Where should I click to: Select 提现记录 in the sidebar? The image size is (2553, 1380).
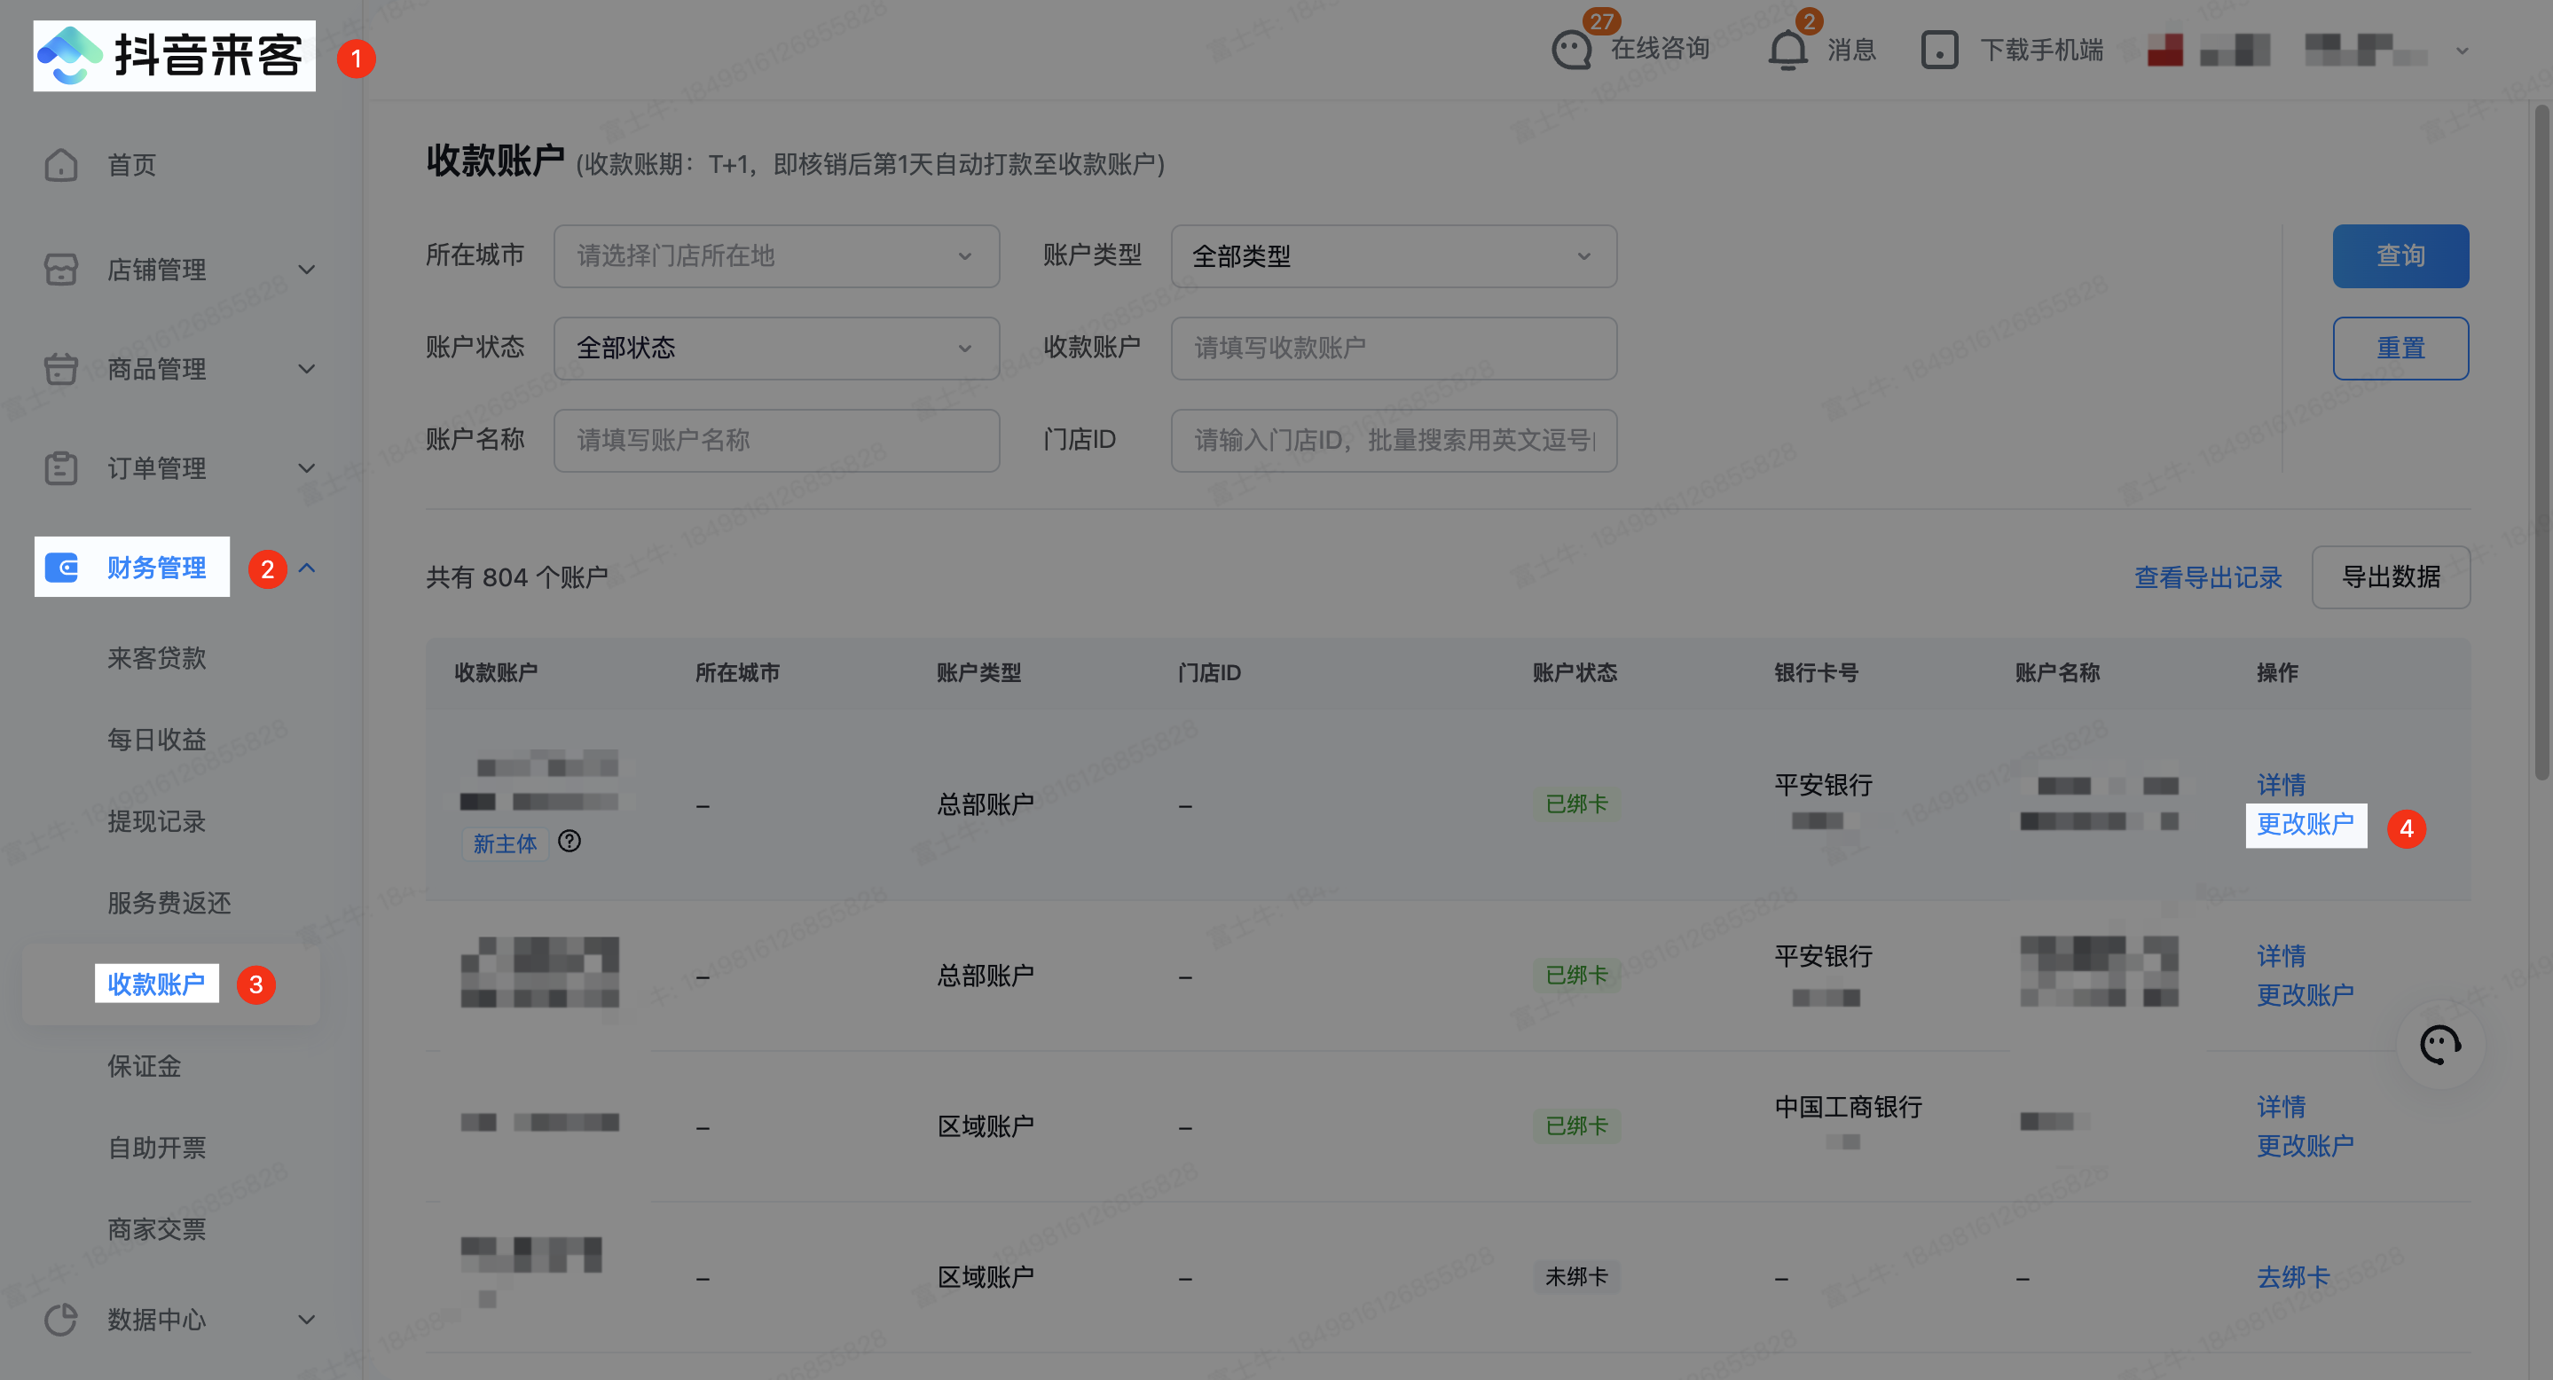click(157, 821)
